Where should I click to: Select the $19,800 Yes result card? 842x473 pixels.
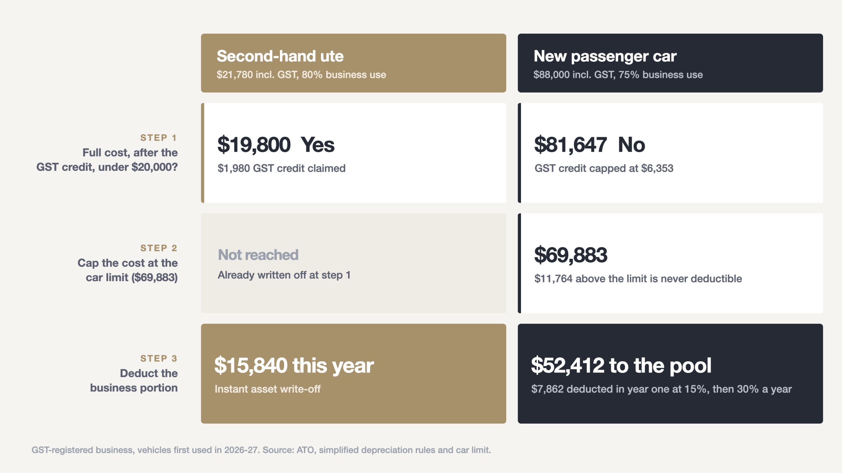(353, 153)
